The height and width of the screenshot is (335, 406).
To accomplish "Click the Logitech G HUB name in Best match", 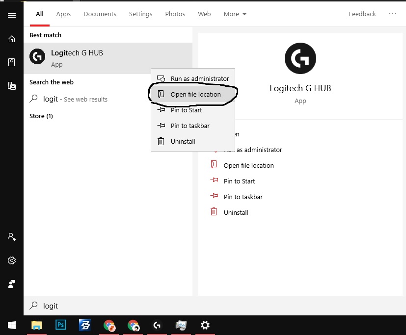I will tap(77, 53).
